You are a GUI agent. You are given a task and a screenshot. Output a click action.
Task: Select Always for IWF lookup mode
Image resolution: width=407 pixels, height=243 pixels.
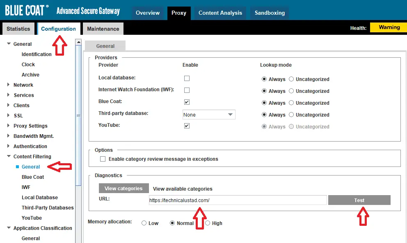coord(264,91)
